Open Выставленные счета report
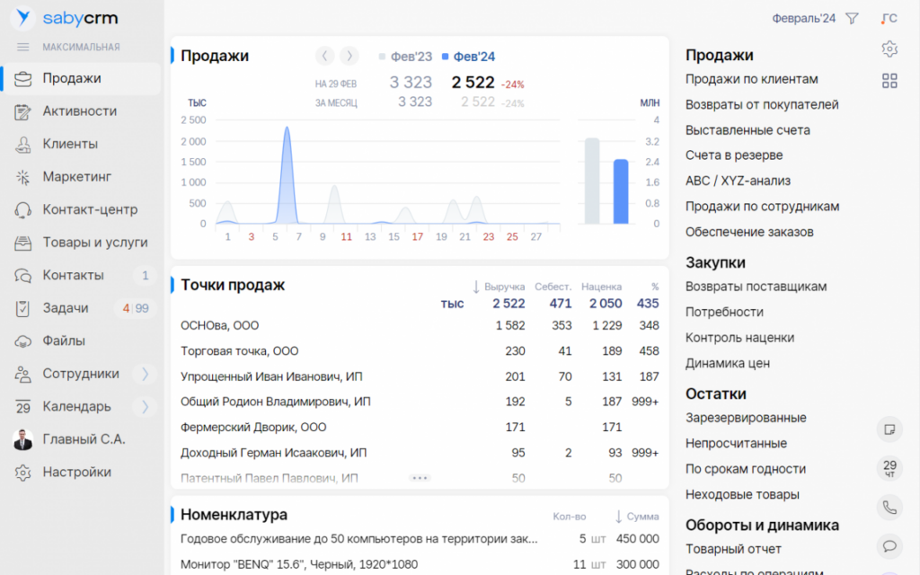Image resolution: width=920 pixels, height=575 pixels. (747, 130)
